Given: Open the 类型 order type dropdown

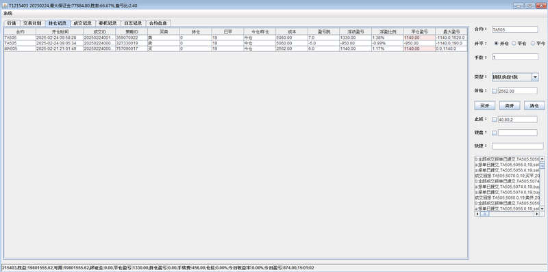Looking at the screenshot, I should tap(535, 77).
